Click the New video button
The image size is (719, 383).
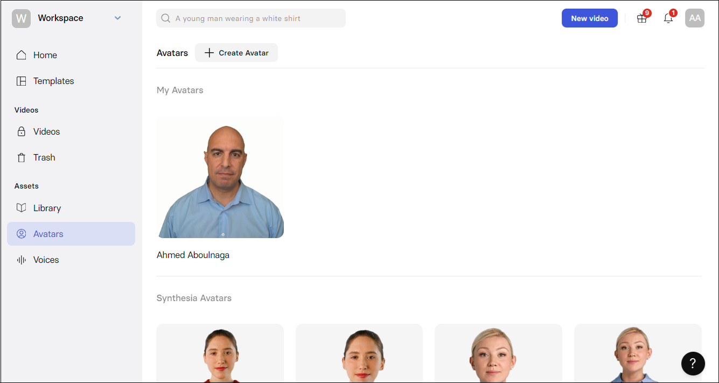click(589, 18)
